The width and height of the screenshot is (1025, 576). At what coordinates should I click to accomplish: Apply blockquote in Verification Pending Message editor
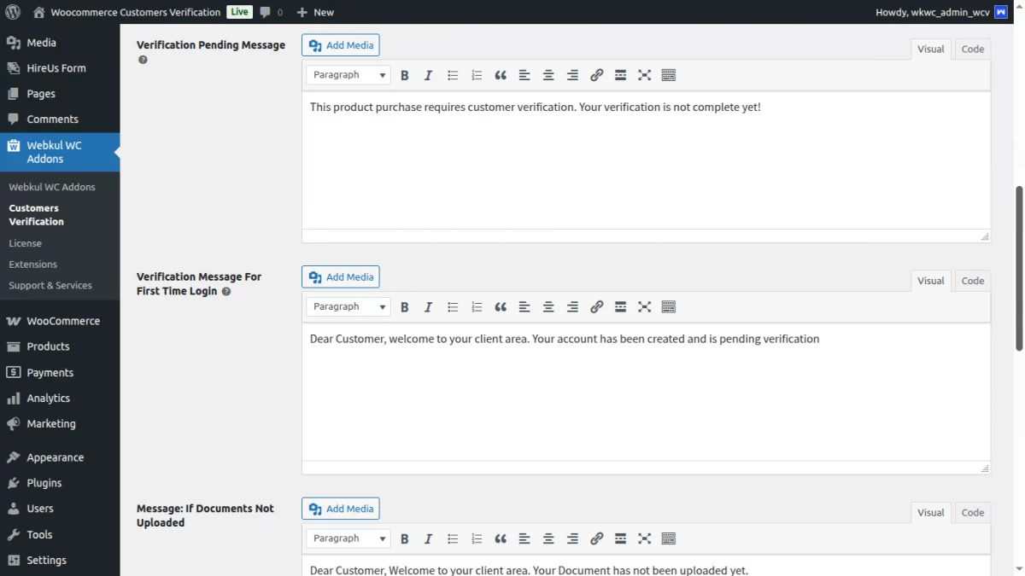(501, 75)
